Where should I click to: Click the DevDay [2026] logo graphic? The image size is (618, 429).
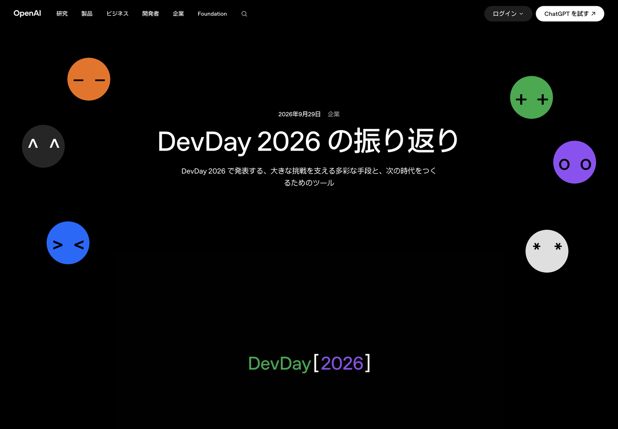[309, 363]
